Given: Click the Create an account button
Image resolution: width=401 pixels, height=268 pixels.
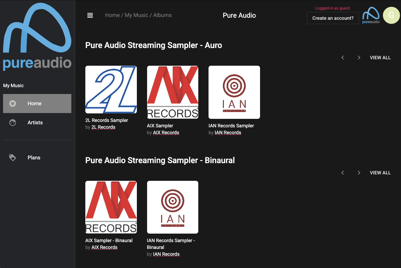Looking at the screenshot, I should (333, 18).
